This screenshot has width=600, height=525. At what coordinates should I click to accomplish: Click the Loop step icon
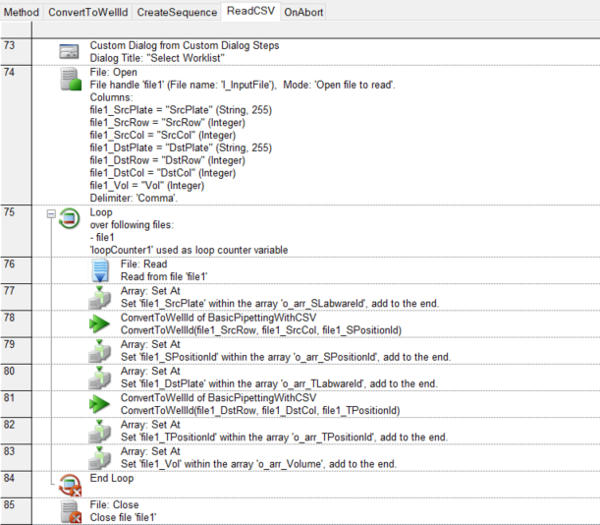pos(70,218)
